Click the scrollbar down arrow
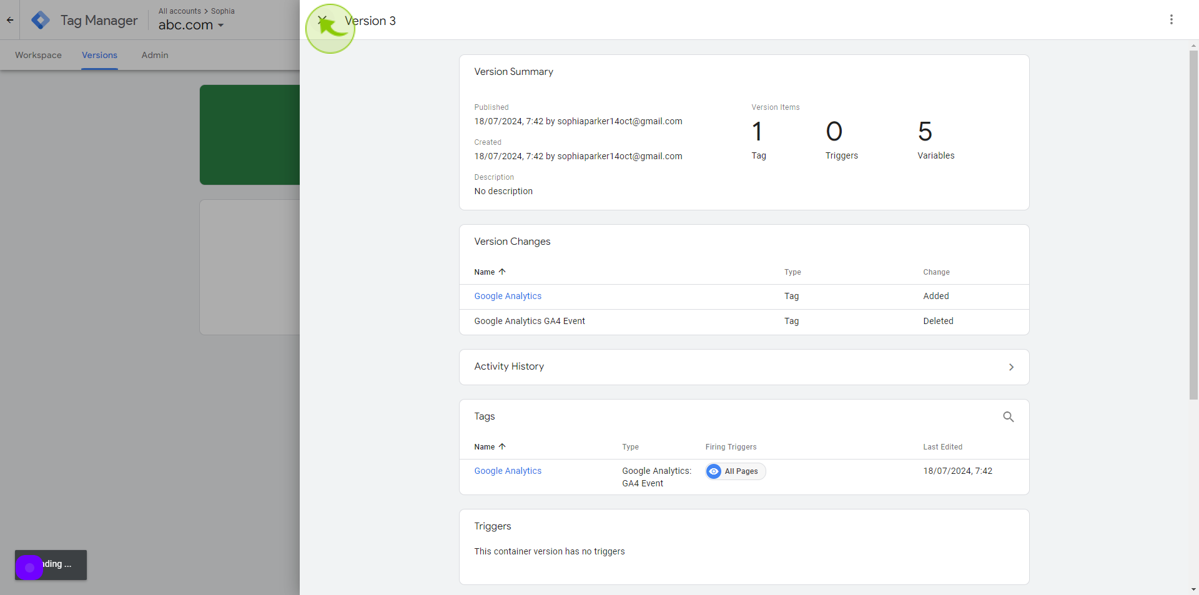 pyautogui.click(x=1193, y=589)
